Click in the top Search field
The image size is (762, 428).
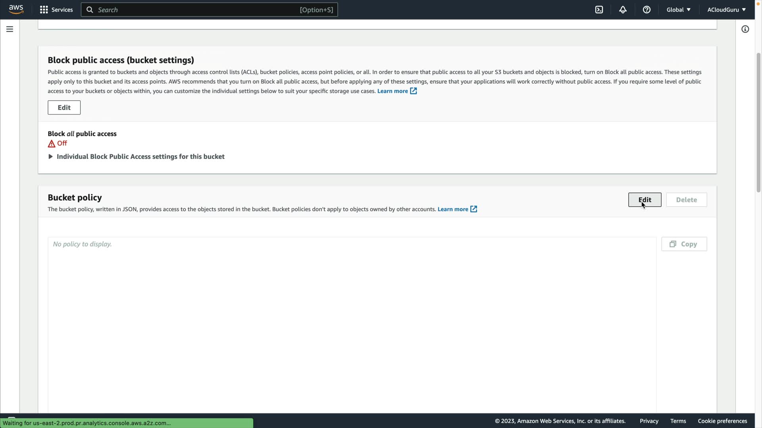(198, 10)
